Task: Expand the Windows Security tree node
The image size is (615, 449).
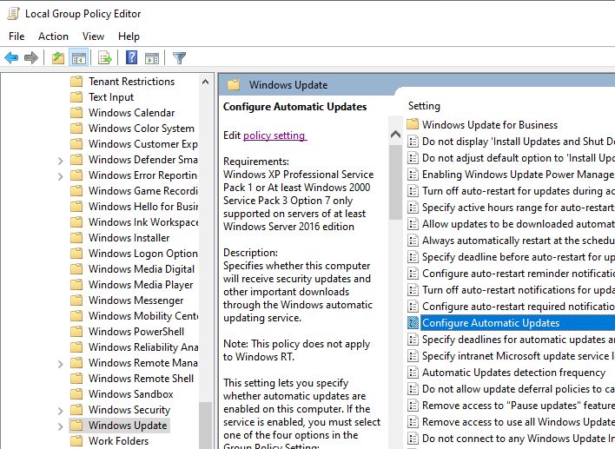Action: coord(60,411)
